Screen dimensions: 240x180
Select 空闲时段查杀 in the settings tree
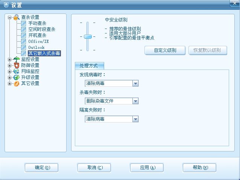click(x=42, y=29)
